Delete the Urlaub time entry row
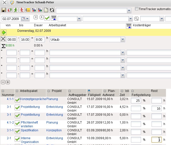 3,39
